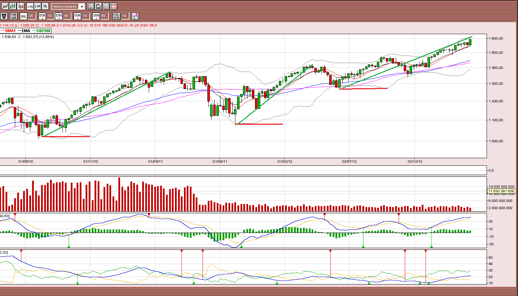Switch to the line chart style

pyautogui.click(x=5, y=6)
